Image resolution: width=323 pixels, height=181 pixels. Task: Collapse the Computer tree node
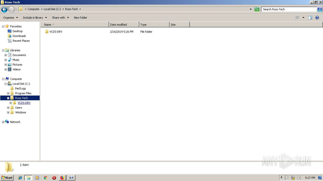click(x=3, y=79)
